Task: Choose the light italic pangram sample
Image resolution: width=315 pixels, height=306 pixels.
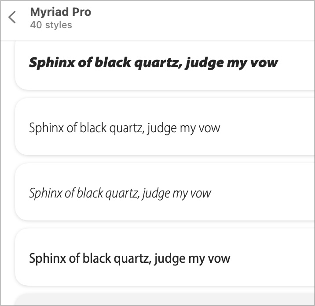Action: click(x=120, y=193)
